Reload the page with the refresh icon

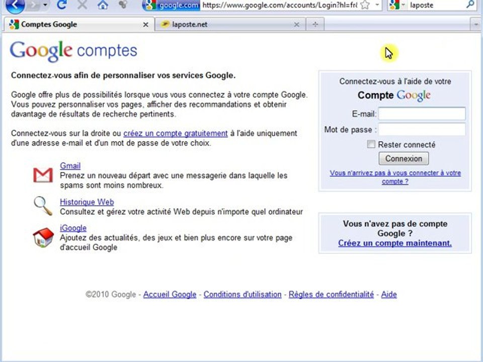pyautogui.click(x=62, y=5)
